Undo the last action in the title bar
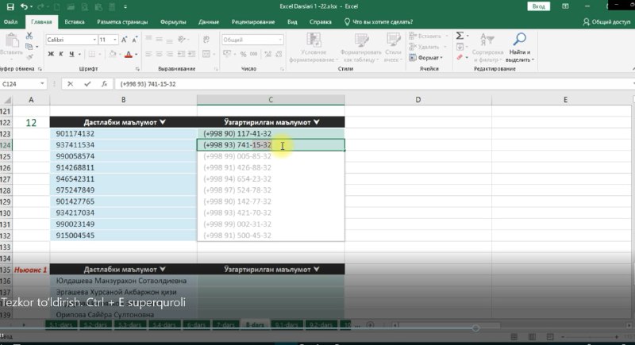Viewport: 635px width, 345px height. [x=24, y=6]
